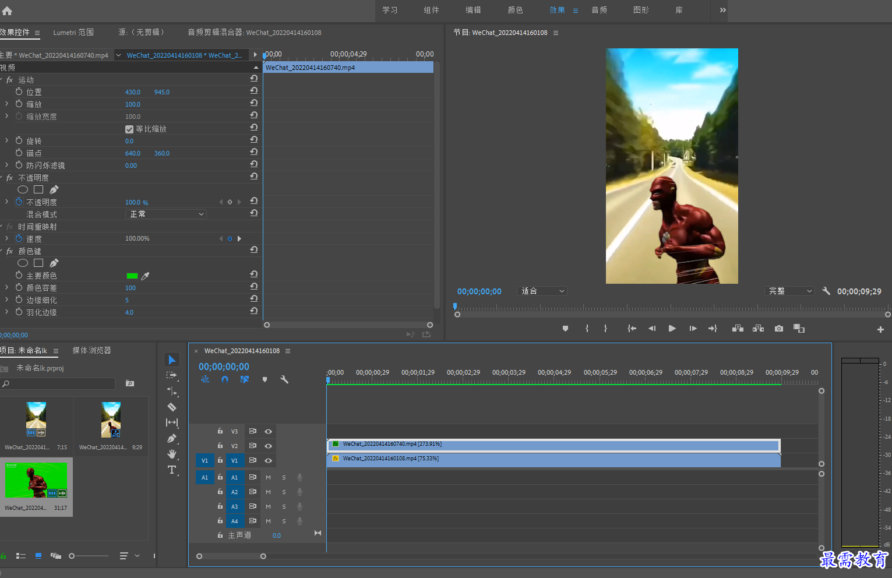
Task: Select pen mask tool under 颜色键
Action: click(54, 263)
